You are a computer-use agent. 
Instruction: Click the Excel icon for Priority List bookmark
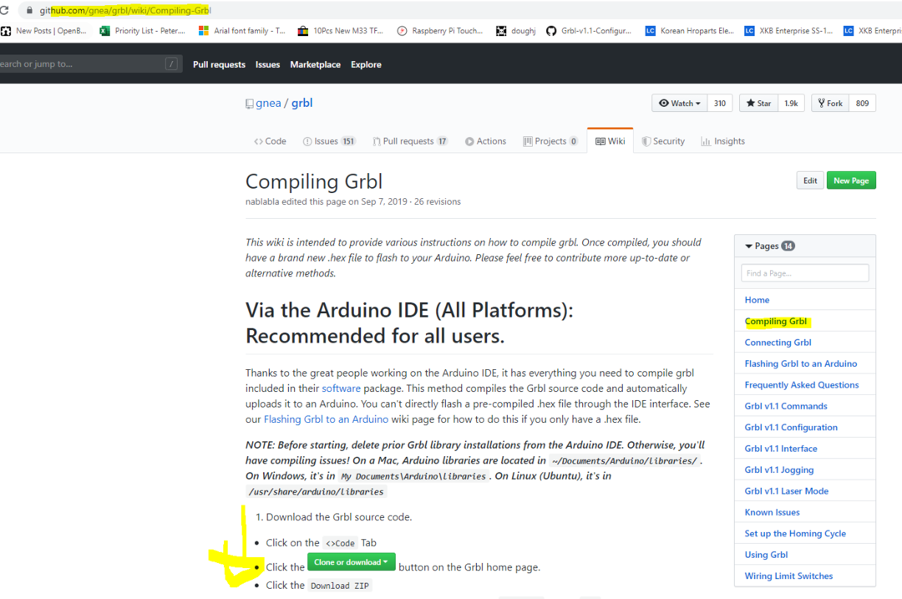104,31
